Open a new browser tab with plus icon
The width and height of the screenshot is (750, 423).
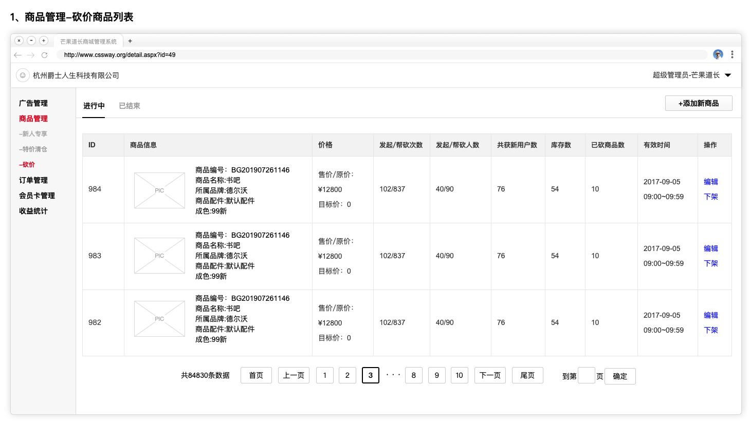[130, 41]
